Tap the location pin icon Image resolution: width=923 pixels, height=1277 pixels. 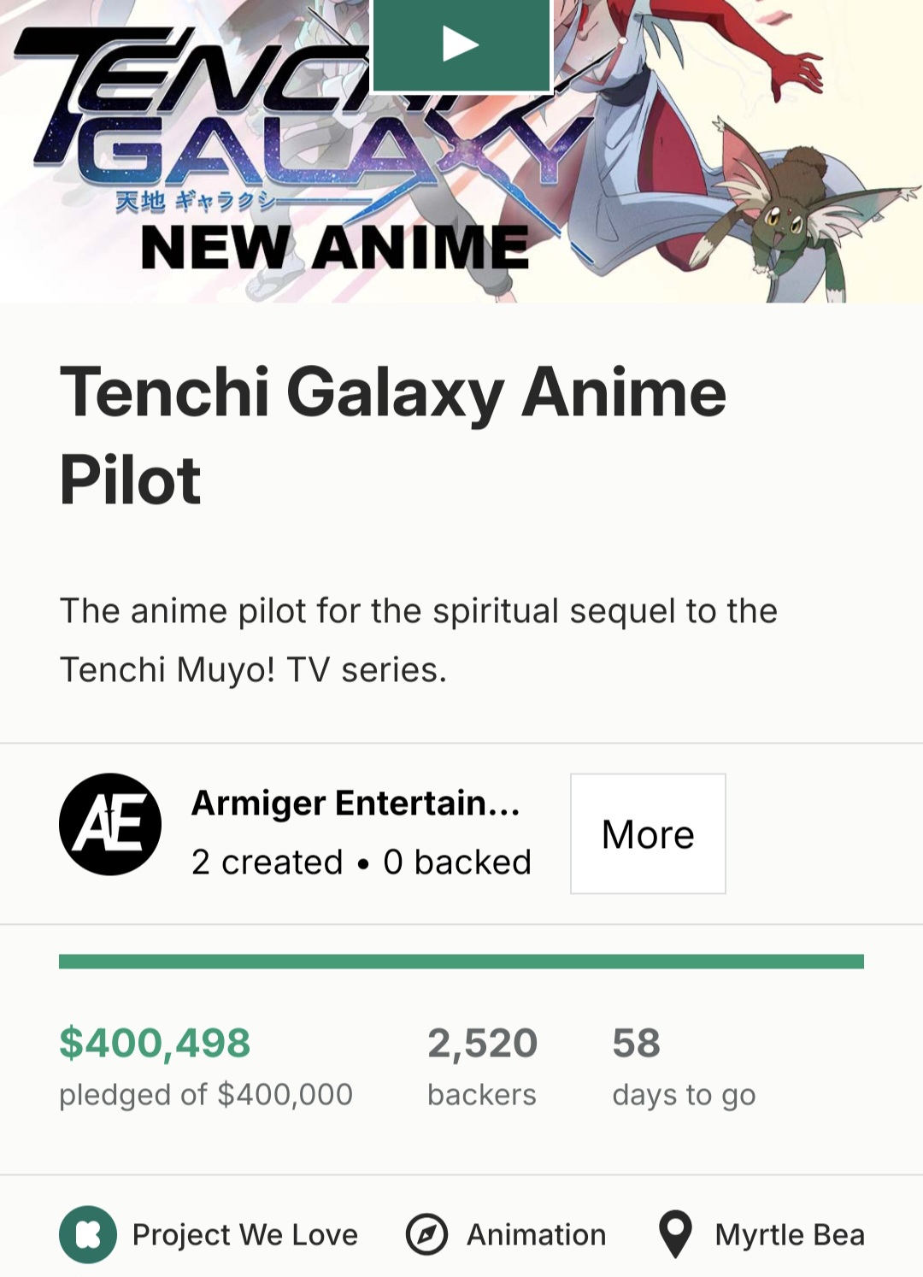click(675, 1234)
